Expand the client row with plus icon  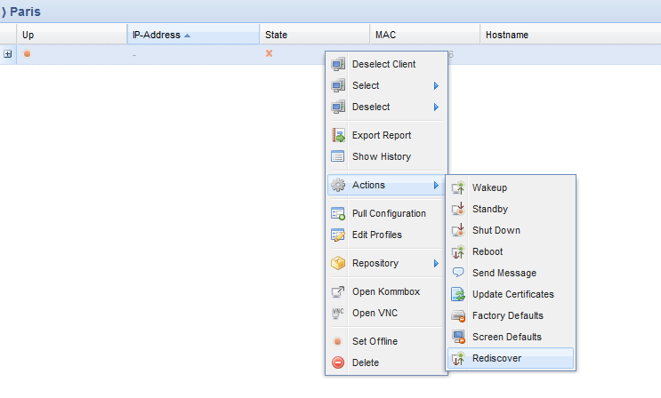(8, 54)
